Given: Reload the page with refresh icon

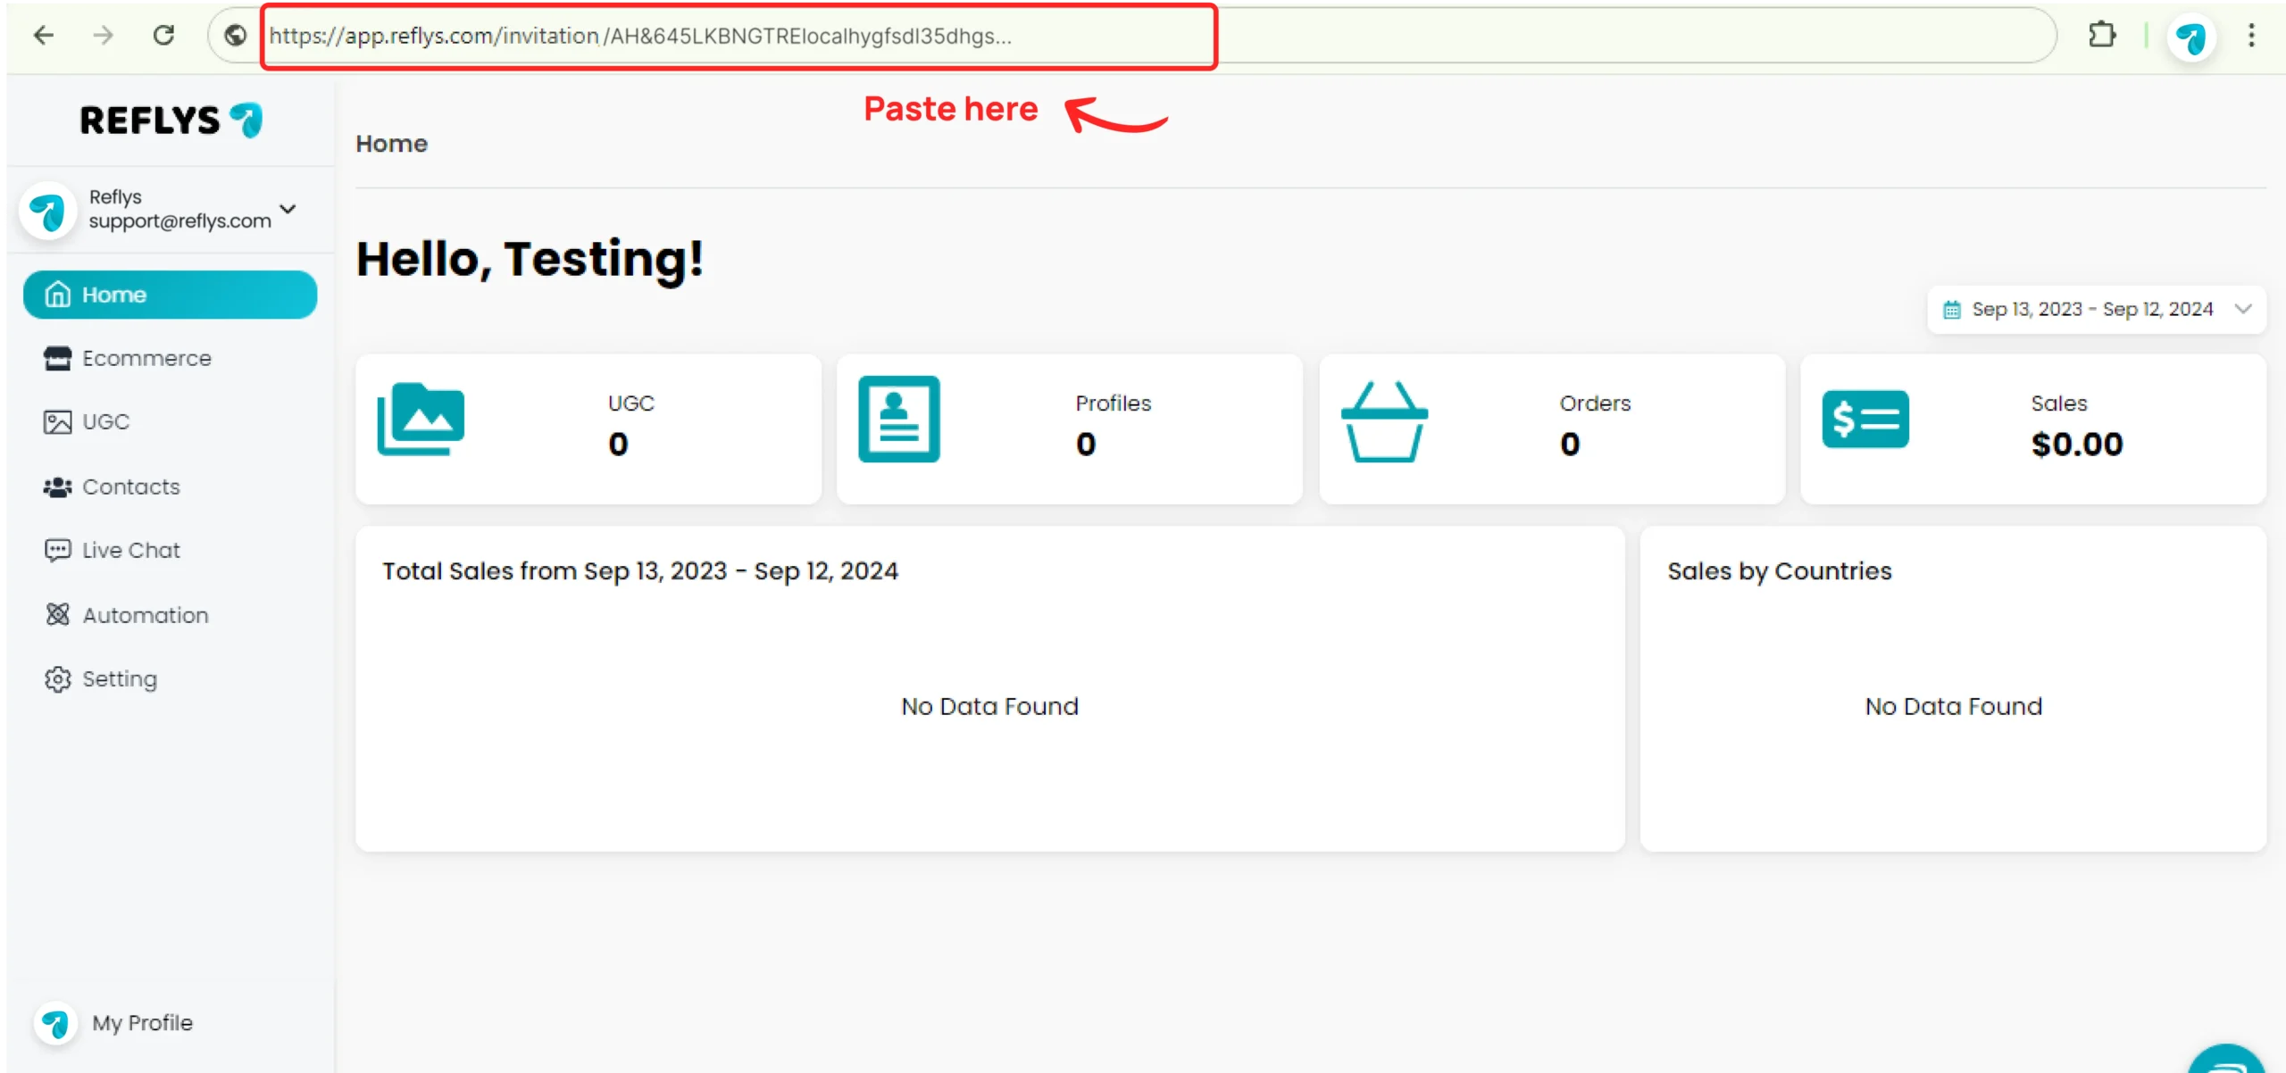Looking at the screenshot, I should 163,36.
